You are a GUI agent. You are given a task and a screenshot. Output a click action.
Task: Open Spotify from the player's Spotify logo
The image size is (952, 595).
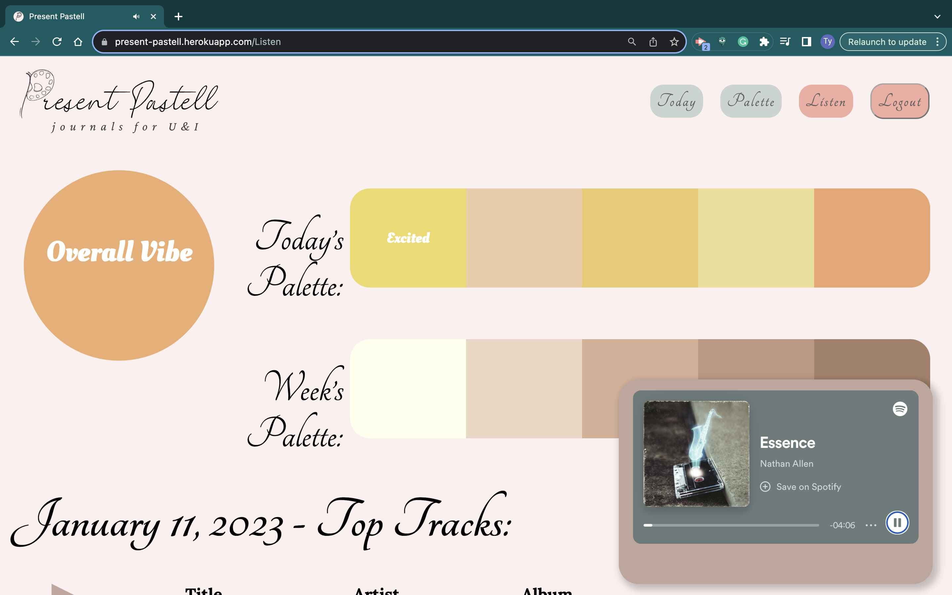coord(900,409)
